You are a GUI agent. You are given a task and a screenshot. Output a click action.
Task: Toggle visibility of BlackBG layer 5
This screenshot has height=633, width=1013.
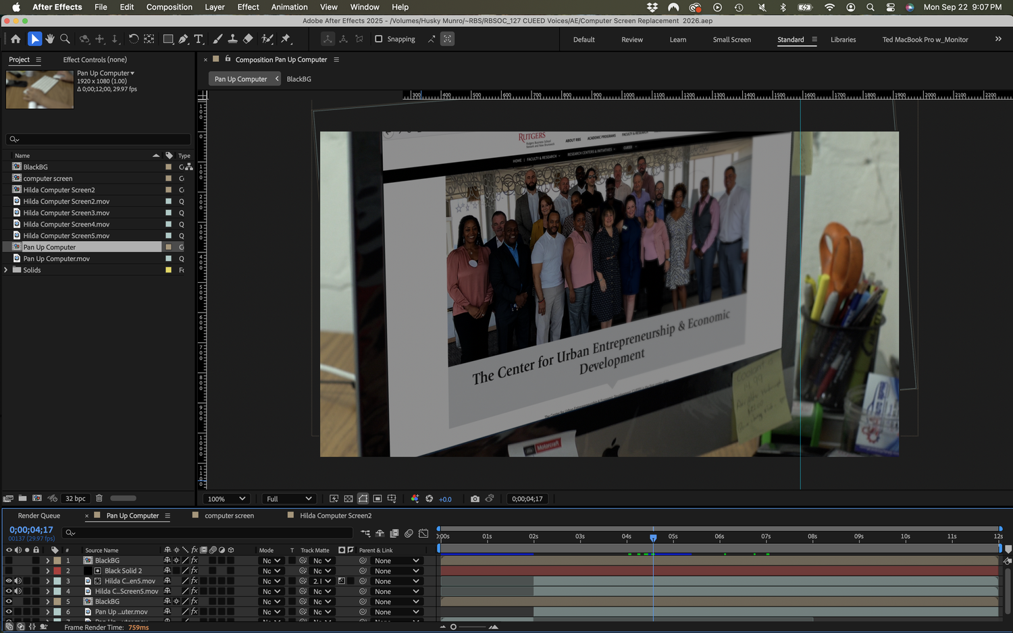9,601
